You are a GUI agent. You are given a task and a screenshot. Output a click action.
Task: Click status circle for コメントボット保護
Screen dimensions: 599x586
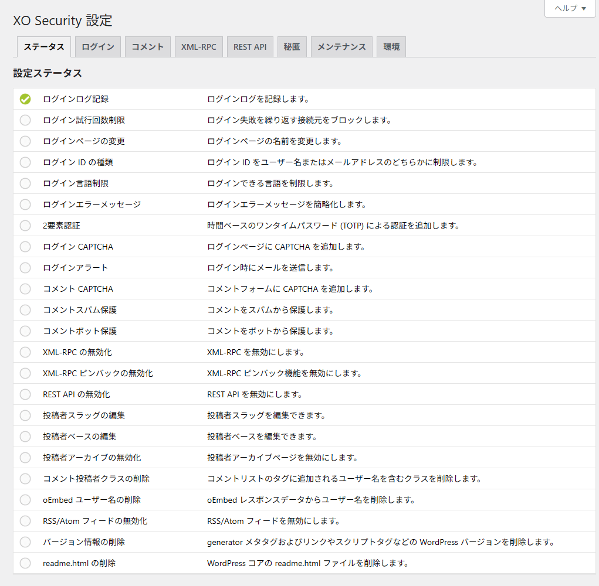point(25,331)
